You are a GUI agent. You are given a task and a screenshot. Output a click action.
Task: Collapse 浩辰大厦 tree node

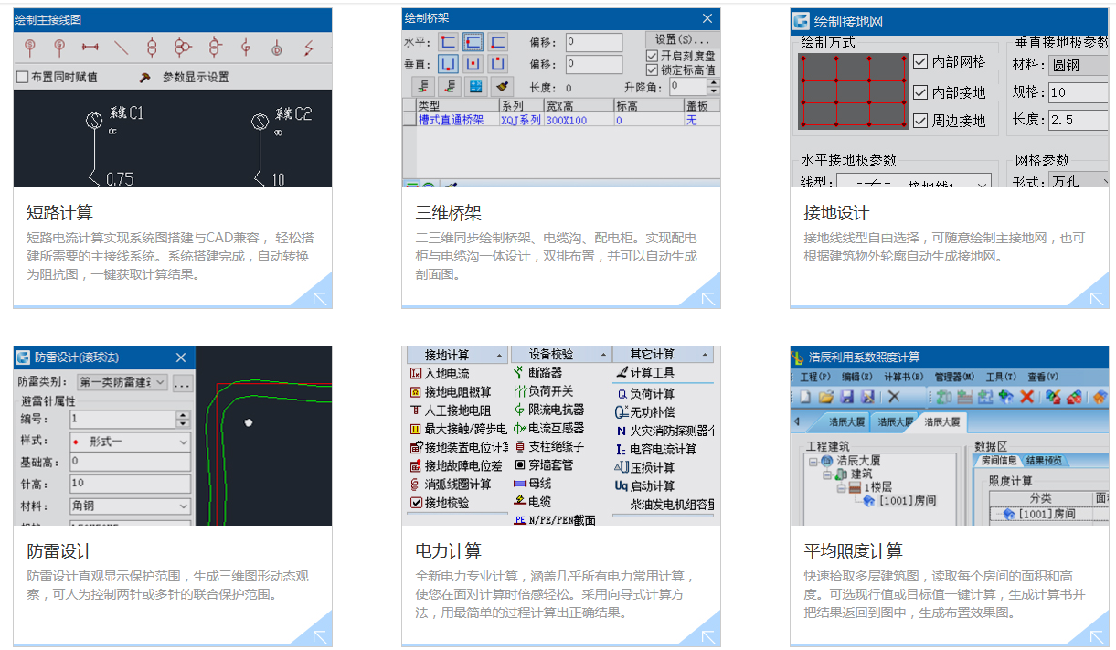(815, 461)
